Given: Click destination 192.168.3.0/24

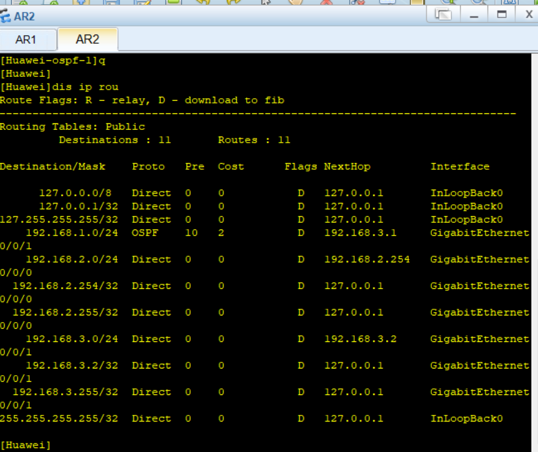Looking at the screenshot, I should click(x=72, y=339).
